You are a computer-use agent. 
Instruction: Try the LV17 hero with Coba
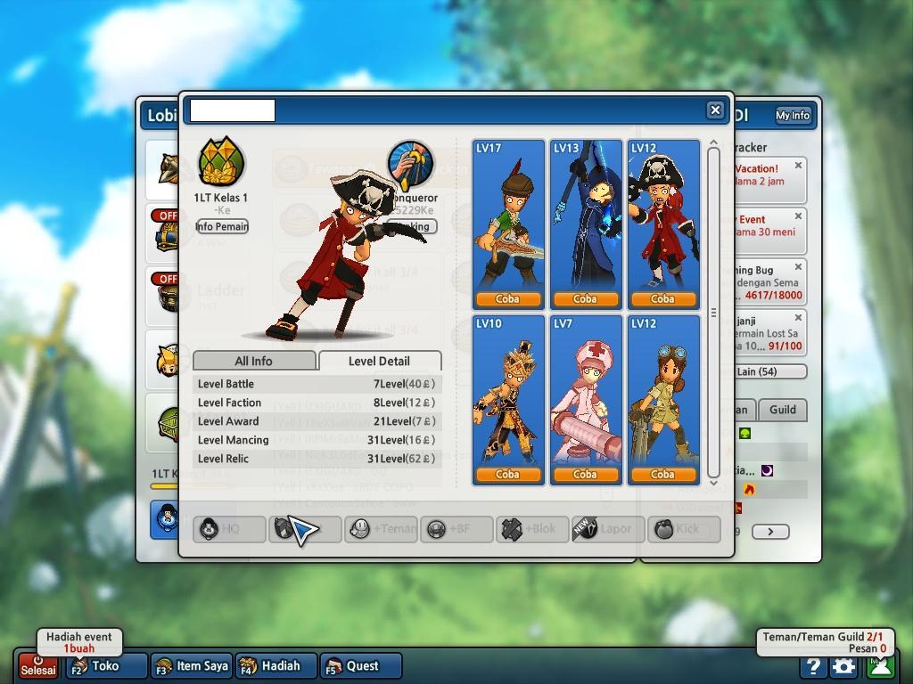tap(507, 299)
